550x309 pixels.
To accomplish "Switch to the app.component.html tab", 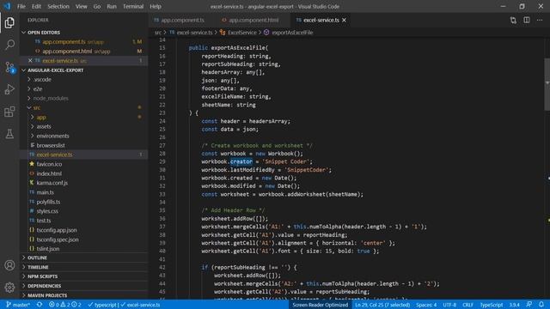I will tap(254, 21).
